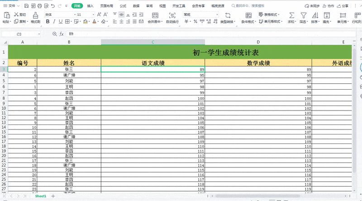362x201 pixels.
Task: Toggle top vertical alignment
Action: [115, 14]
